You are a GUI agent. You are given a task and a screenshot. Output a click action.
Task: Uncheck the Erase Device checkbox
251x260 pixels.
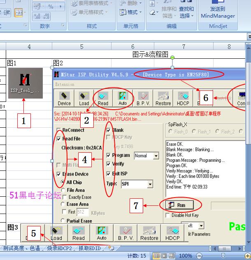coord(58,174)
